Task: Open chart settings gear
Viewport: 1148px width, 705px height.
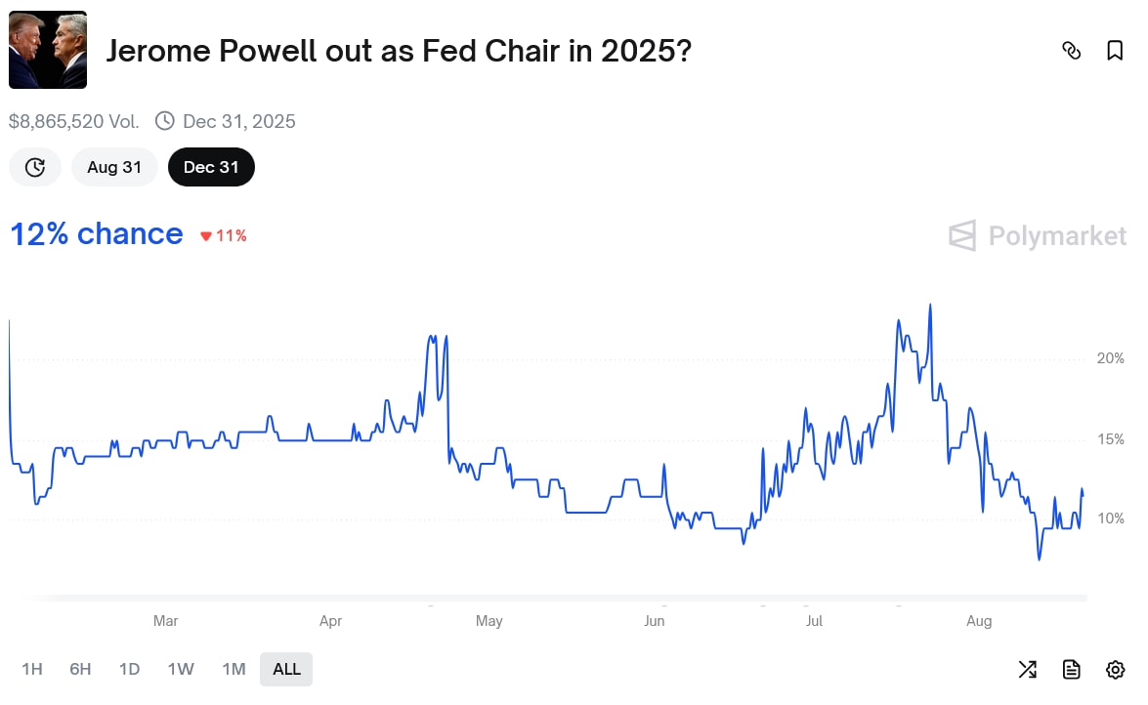Action: click(1115, 669)
